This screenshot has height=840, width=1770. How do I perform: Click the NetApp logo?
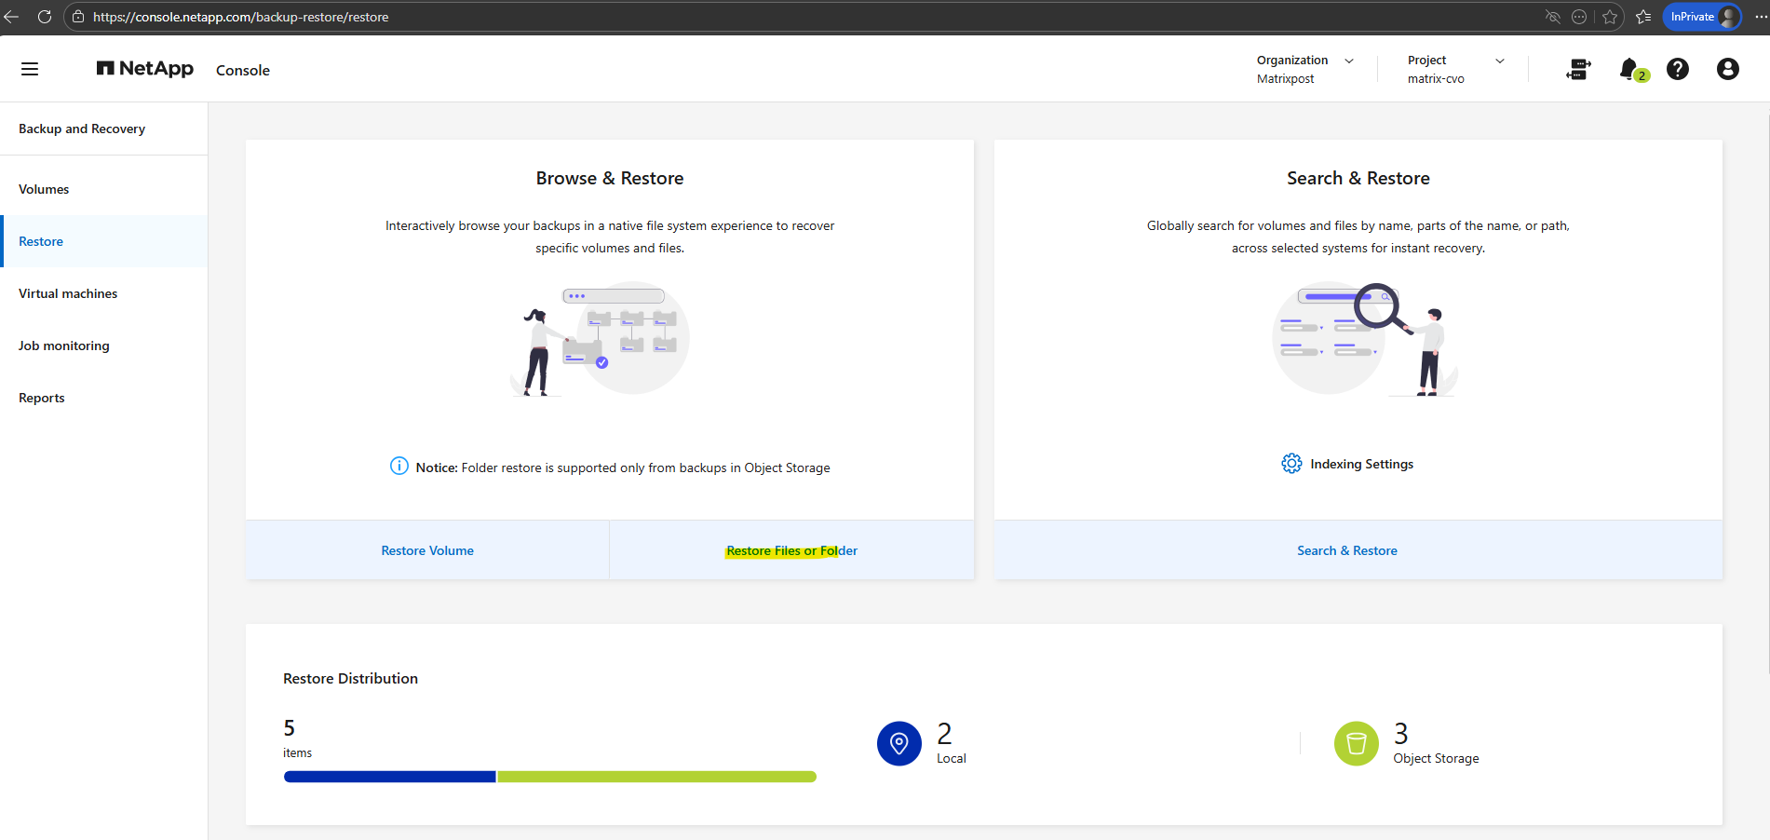click(x=145, y=69)
